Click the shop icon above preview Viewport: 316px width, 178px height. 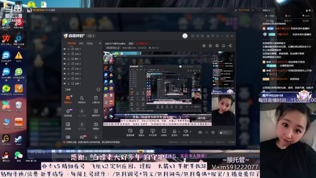pyautogui.click(x=204, y=45)
